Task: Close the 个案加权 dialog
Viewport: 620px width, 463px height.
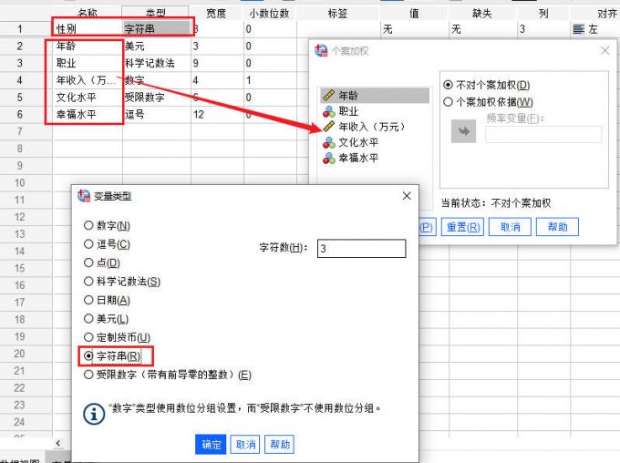Action: [605, 51]
